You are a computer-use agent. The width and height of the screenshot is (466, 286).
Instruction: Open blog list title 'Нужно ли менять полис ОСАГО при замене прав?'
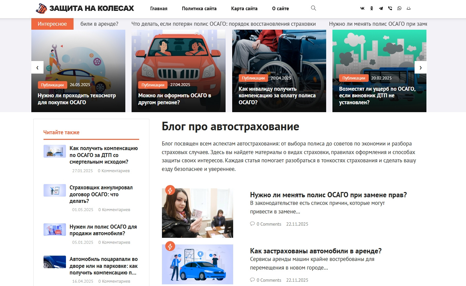pyautogui.click(x=328, y=195)
